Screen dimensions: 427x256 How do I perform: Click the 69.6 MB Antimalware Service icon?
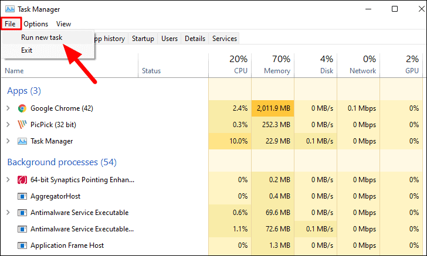pos(22,213)
